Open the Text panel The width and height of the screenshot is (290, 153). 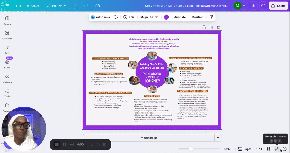point(7,50)
